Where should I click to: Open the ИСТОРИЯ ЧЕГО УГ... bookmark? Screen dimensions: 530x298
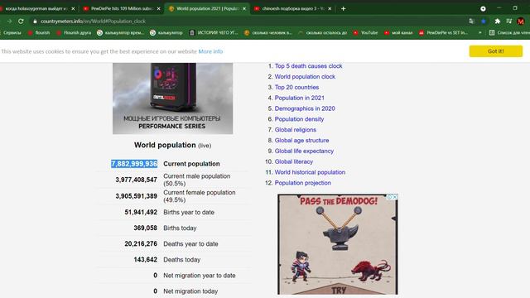pyautogui.click(x=214, y=33)
